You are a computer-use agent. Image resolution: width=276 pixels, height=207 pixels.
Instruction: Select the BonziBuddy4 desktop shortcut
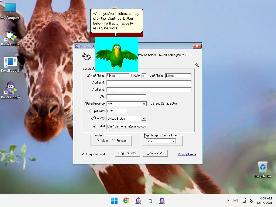coord(11,90)
